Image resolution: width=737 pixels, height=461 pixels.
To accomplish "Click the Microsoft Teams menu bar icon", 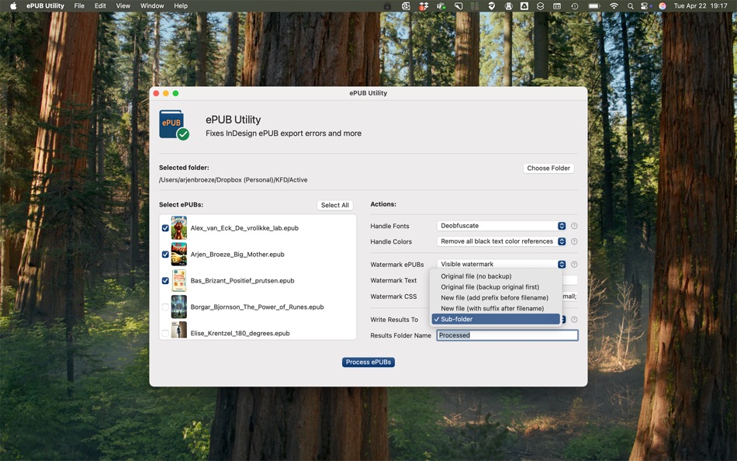I will pyautogui.click(x=441, y=5).
